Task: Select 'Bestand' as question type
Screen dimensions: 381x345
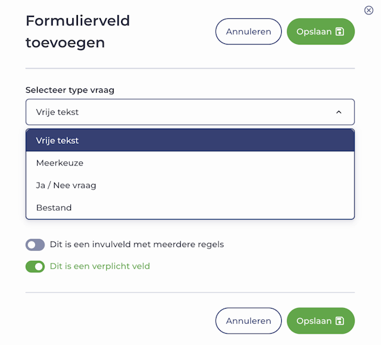Action: pyautogui.click(x=55, y=208)
